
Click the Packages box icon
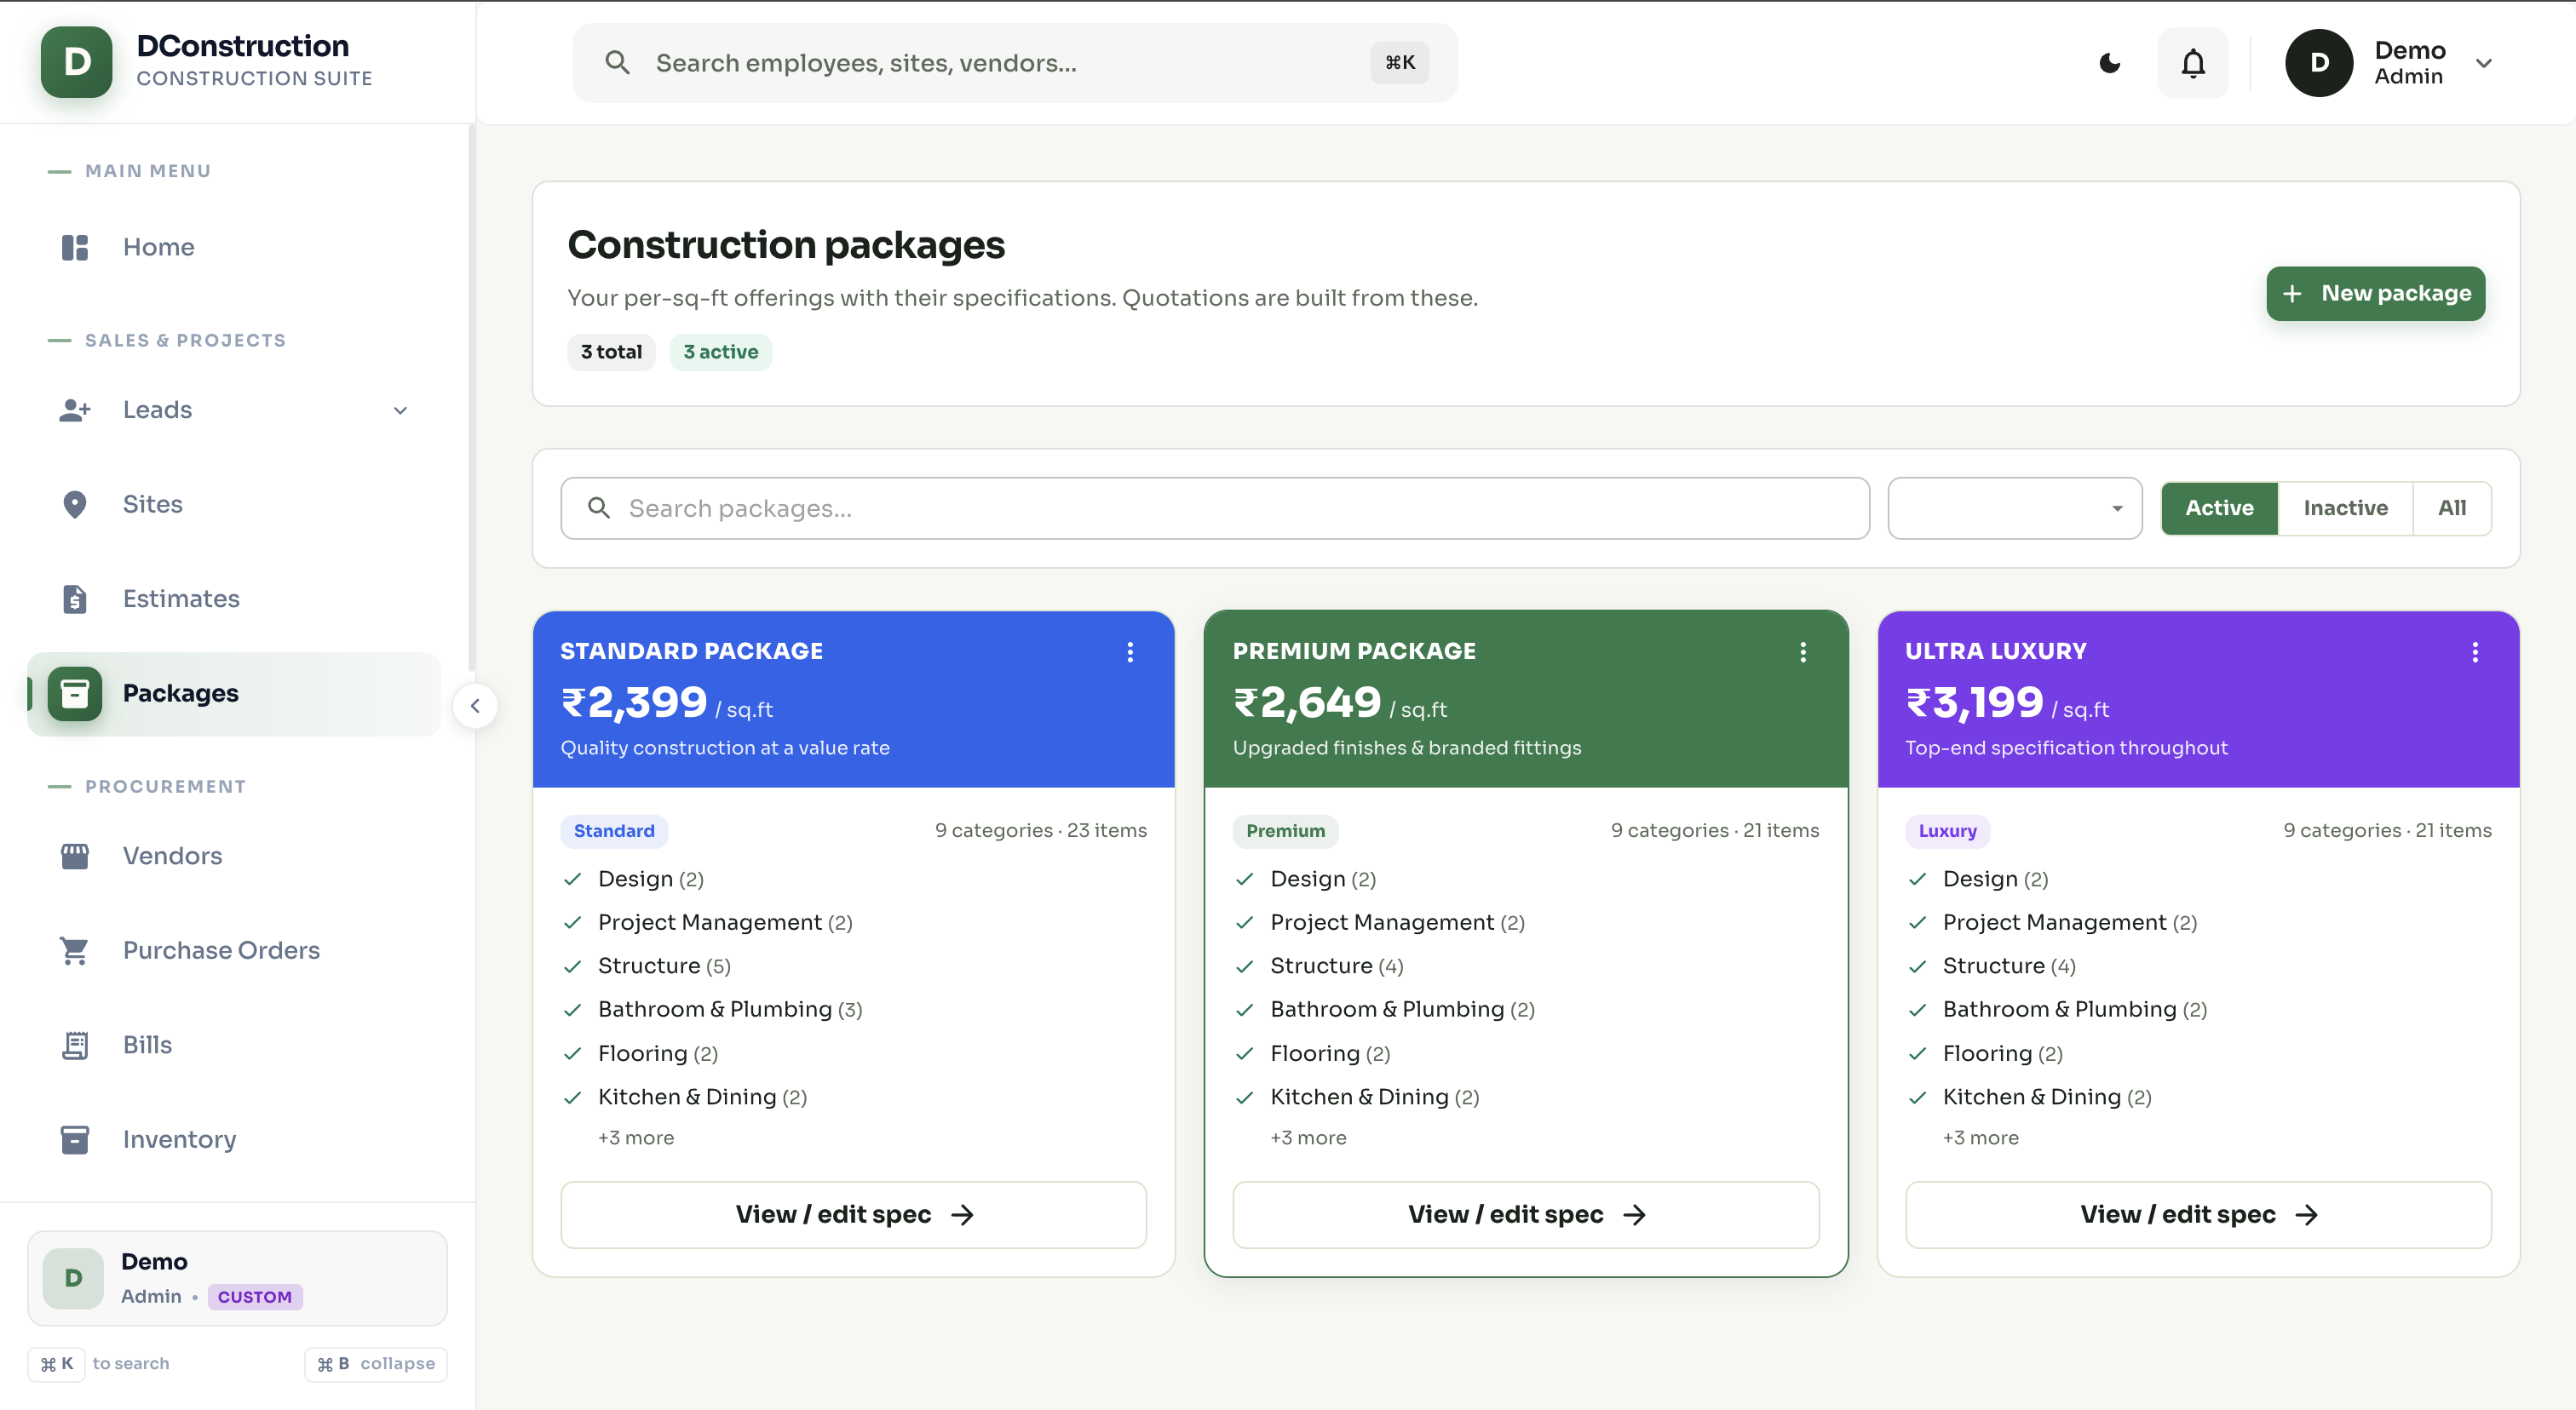(x=75, y=694)
